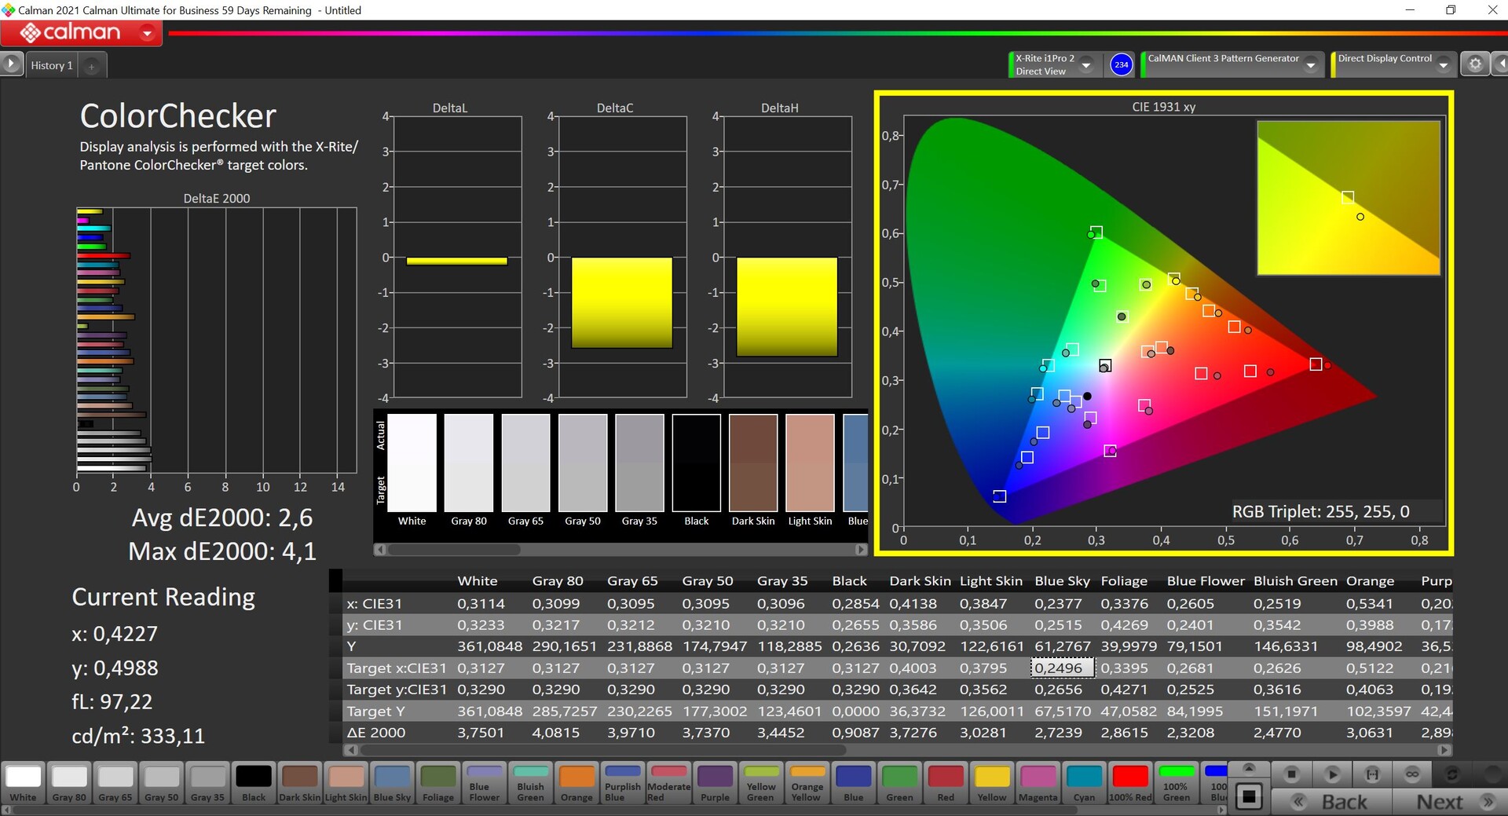Switch to the History 1 tab

pyautogui.click(x=52, y=65)
